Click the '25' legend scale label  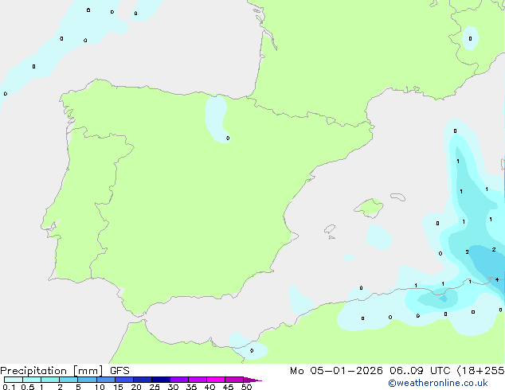pos(155,387)
